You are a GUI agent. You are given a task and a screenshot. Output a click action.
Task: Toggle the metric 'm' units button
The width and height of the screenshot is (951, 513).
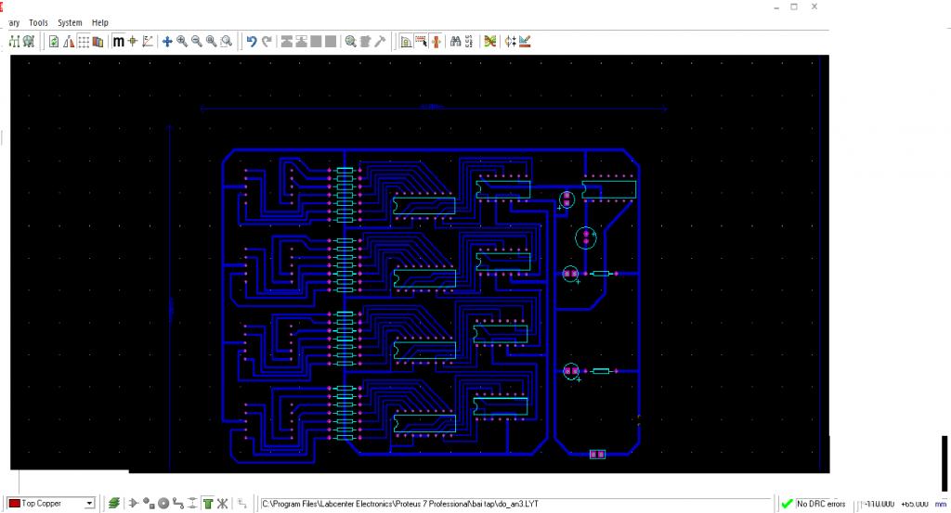[x=118, y=41]
